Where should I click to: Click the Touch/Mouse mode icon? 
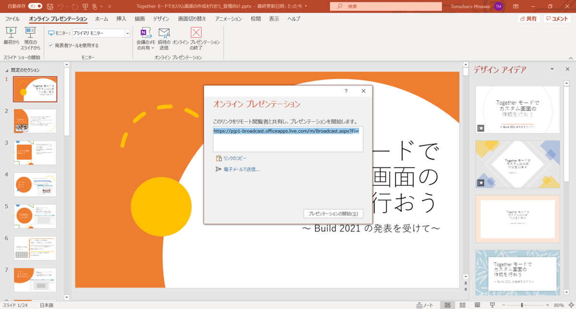click(x=95, y=7)
